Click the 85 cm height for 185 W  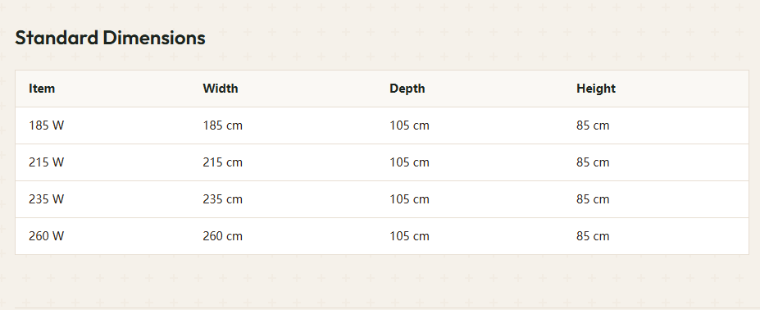click(x=593, y=125)
